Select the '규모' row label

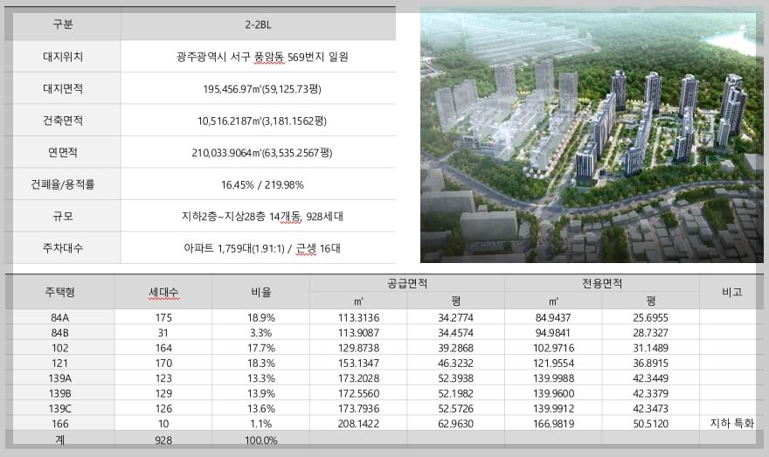click(63, 216)
